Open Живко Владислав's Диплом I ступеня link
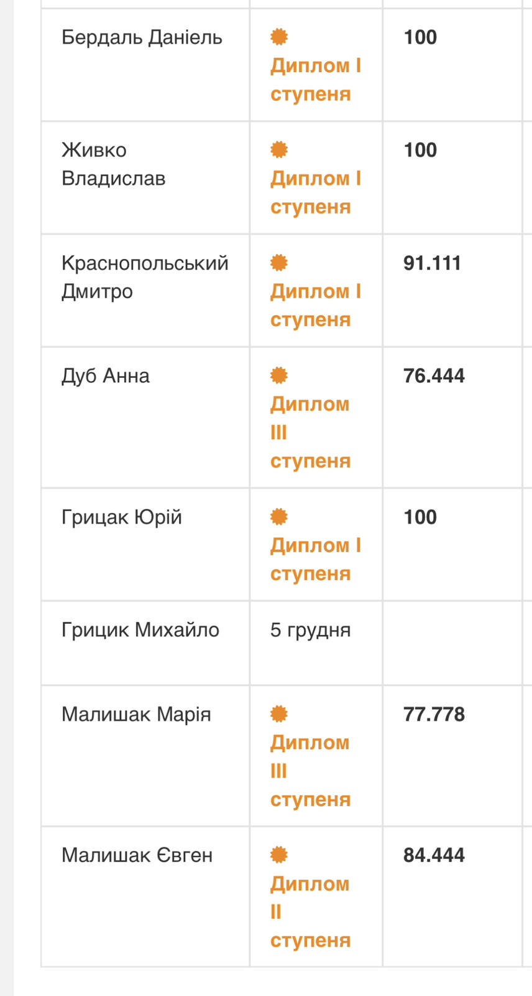Viewport: 532px width, 996px height. 314,192
